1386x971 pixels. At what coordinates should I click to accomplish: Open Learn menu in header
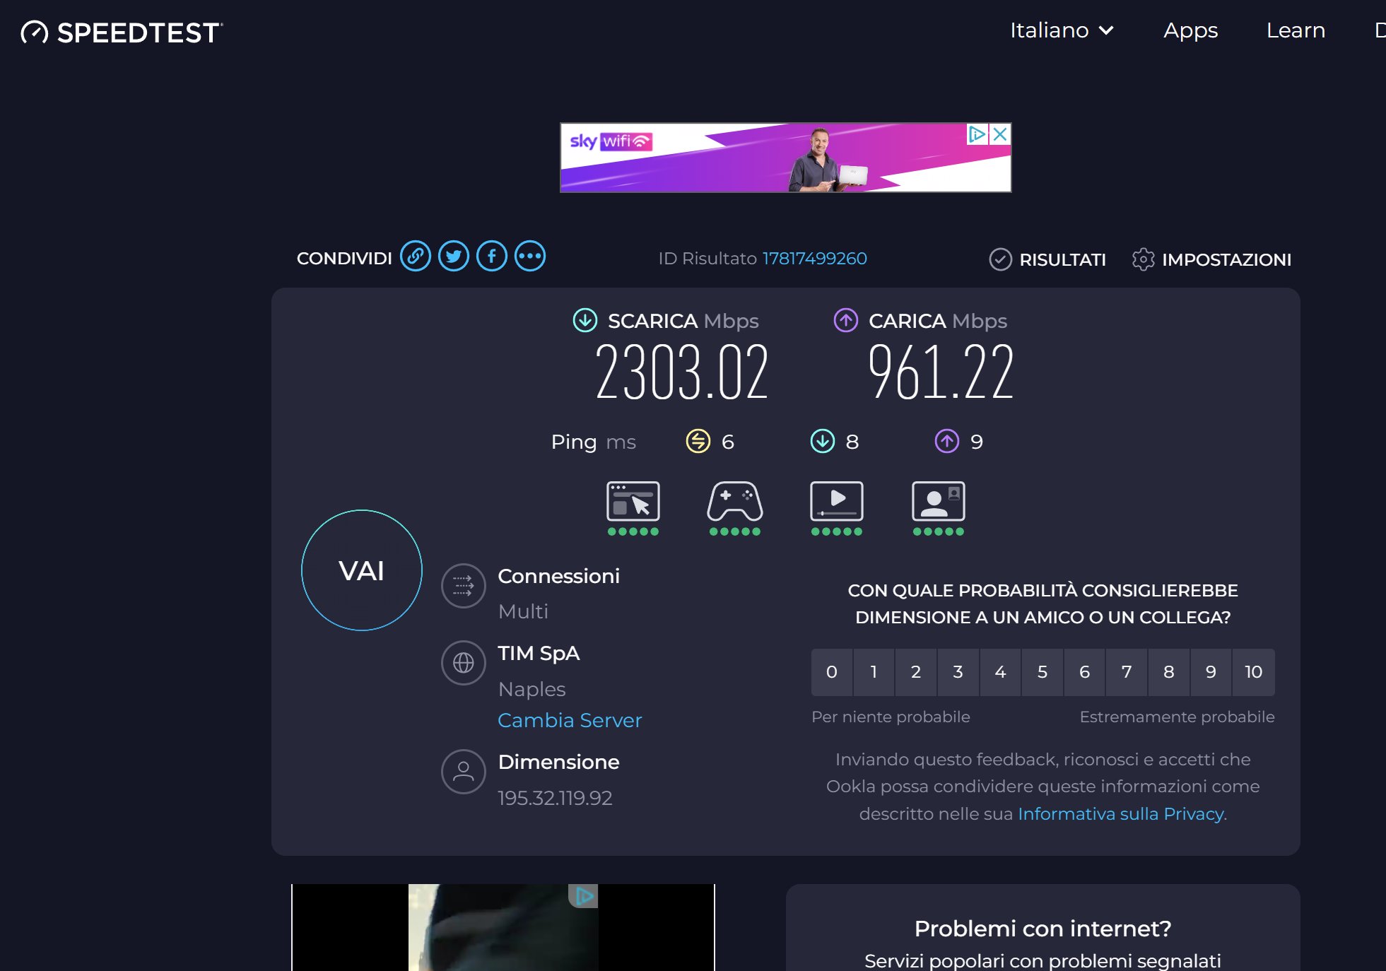[1296, 30]
